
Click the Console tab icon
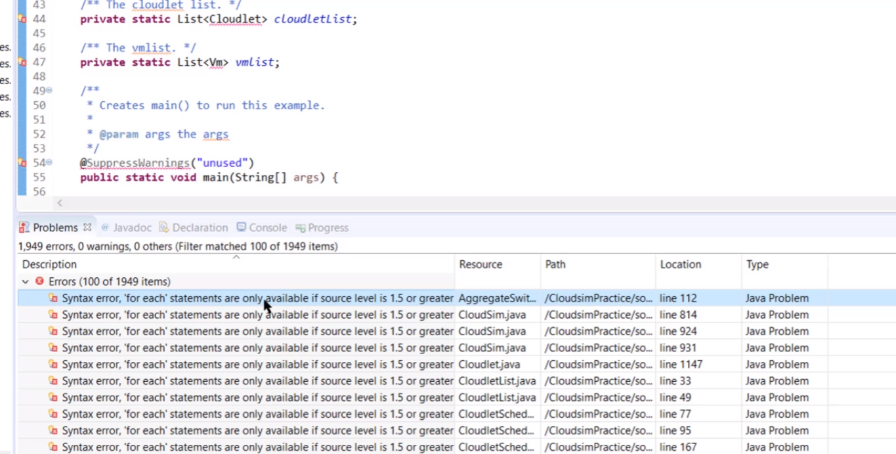241,228
